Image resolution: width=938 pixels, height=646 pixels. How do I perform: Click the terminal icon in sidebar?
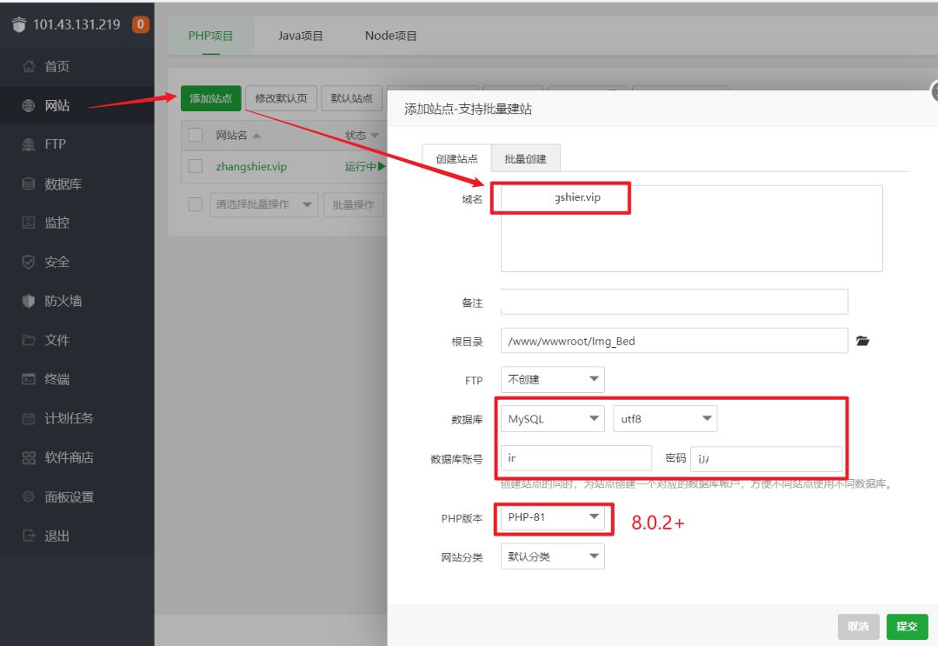[x=29, y=380]
